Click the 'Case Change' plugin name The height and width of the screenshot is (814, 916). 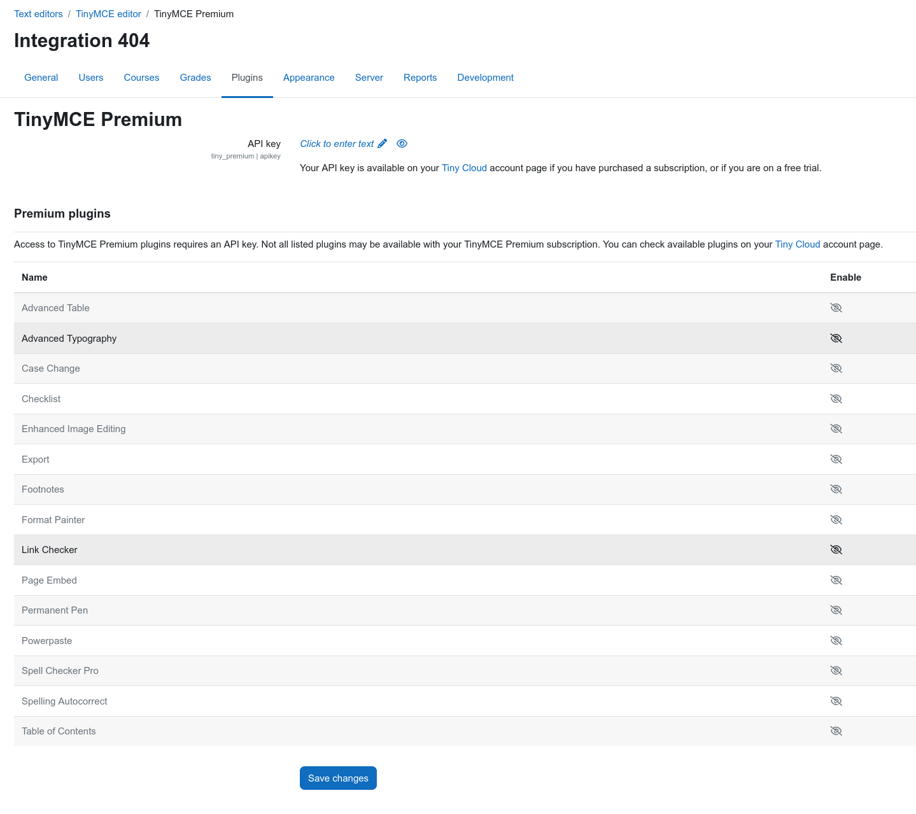point(51,368)
